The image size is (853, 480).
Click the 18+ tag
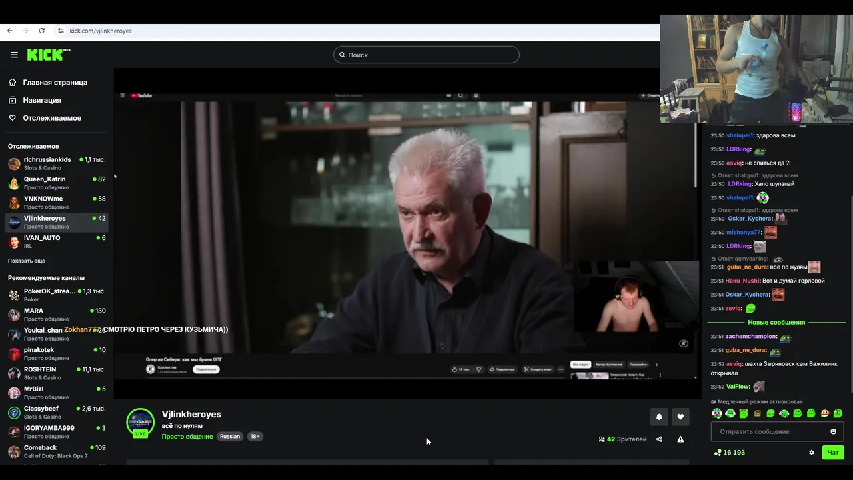(255, 437)
